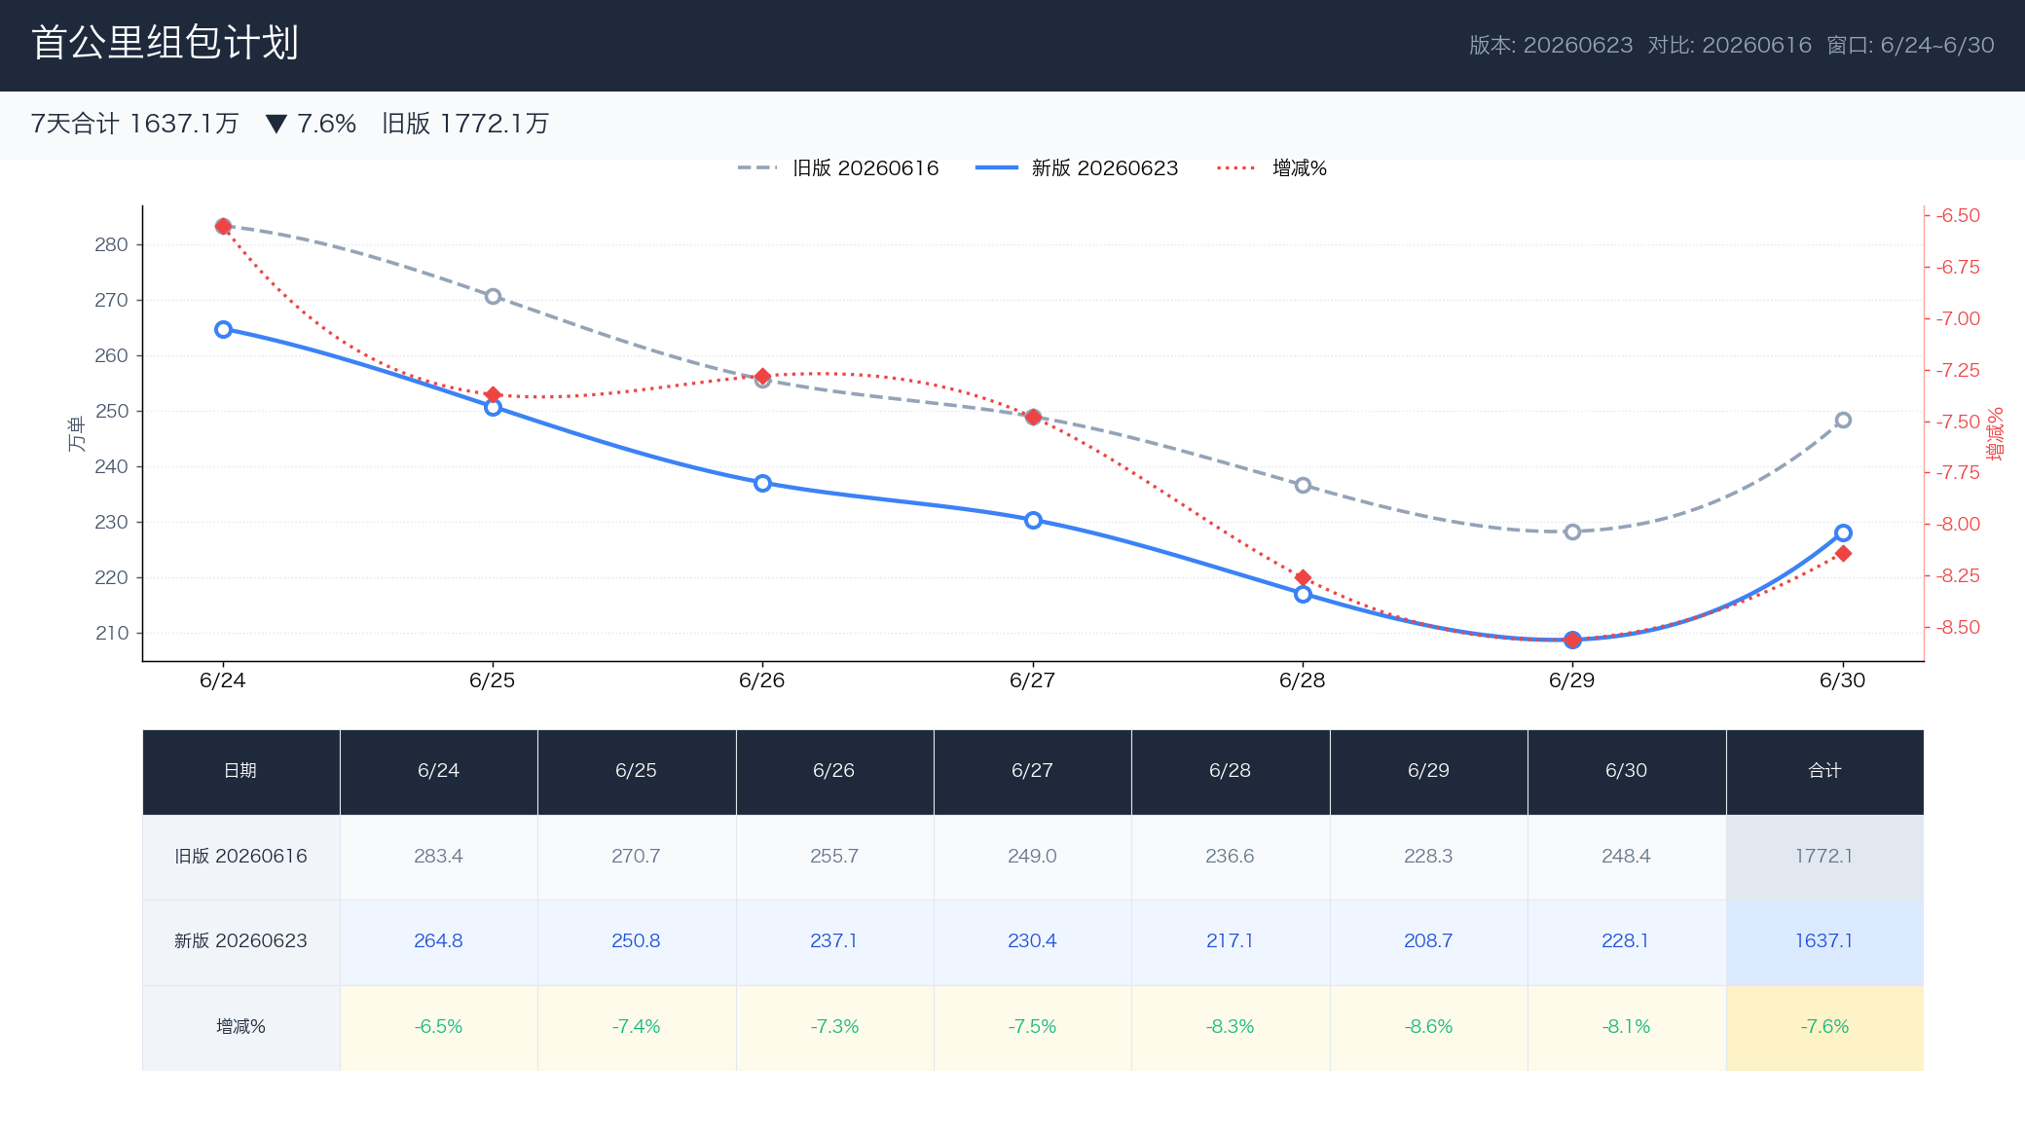Toggle the 新版 20260623 legend series
Image resolution: width=2025 pixels, height=1139 pixels.
pyautogui.click(x=1077, y=167)
